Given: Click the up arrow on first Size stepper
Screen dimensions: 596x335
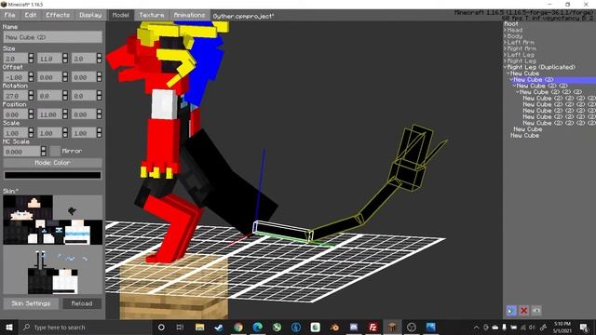Looking at the screenshot, I should [x=31, y=56].
